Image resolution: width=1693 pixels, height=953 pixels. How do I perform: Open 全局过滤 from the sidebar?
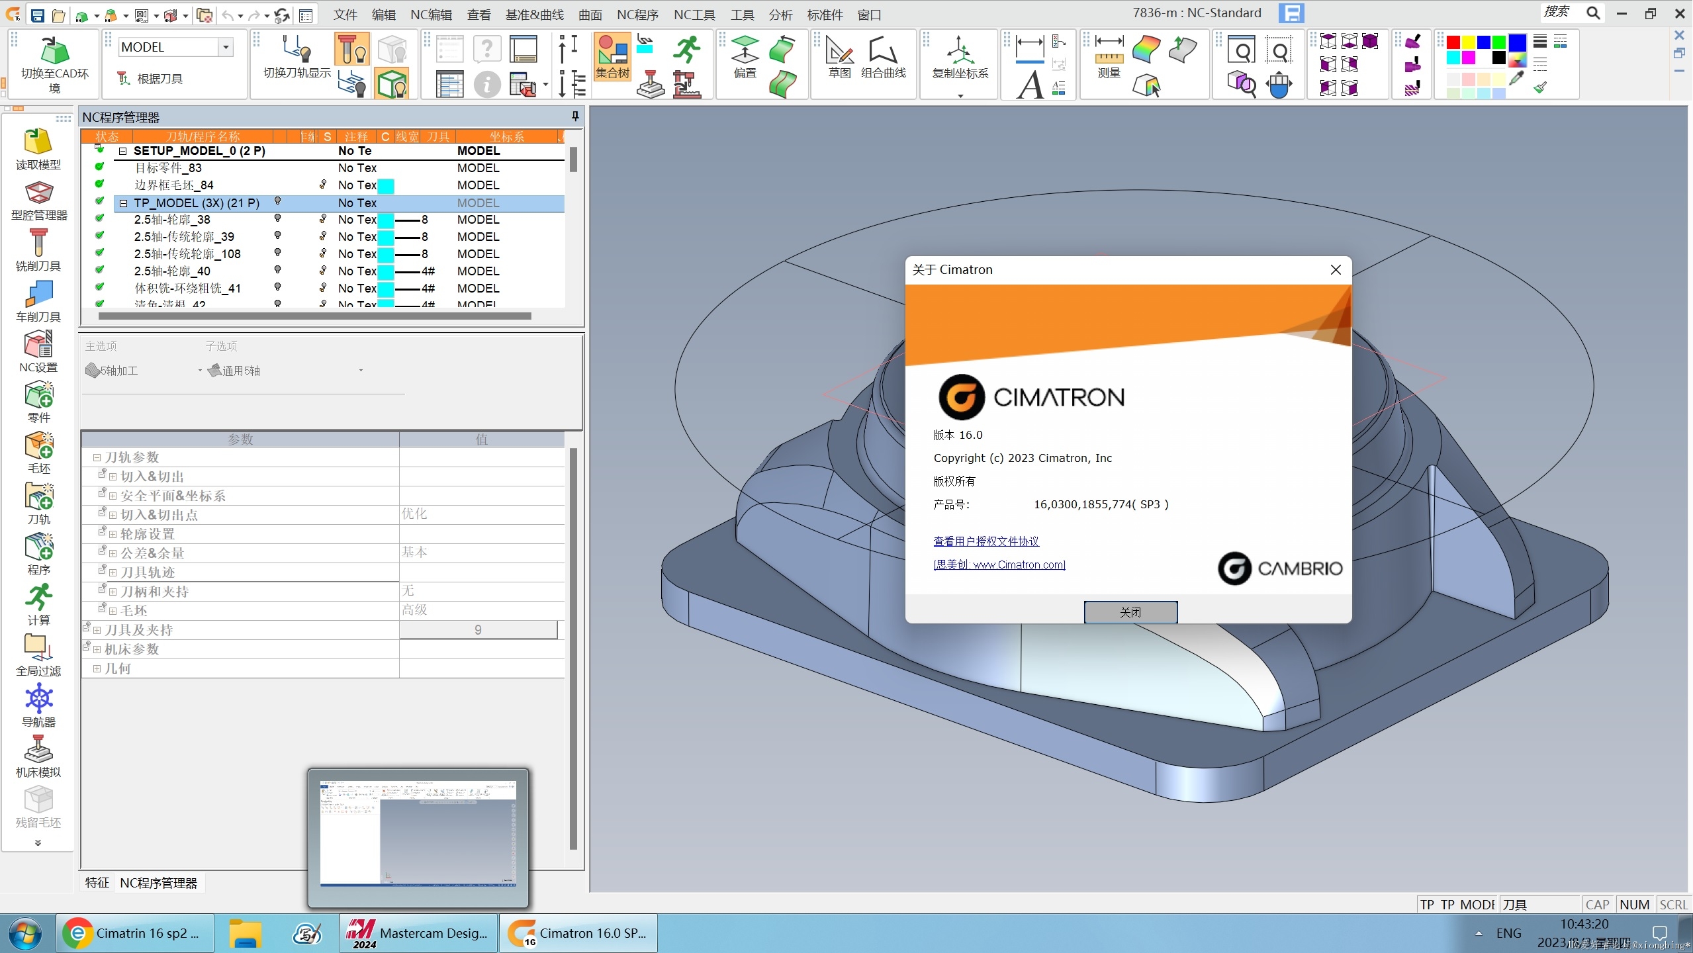[x=38, y=656]
